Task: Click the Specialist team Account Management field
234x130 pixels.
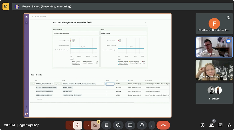Action: tap(76, 33)
